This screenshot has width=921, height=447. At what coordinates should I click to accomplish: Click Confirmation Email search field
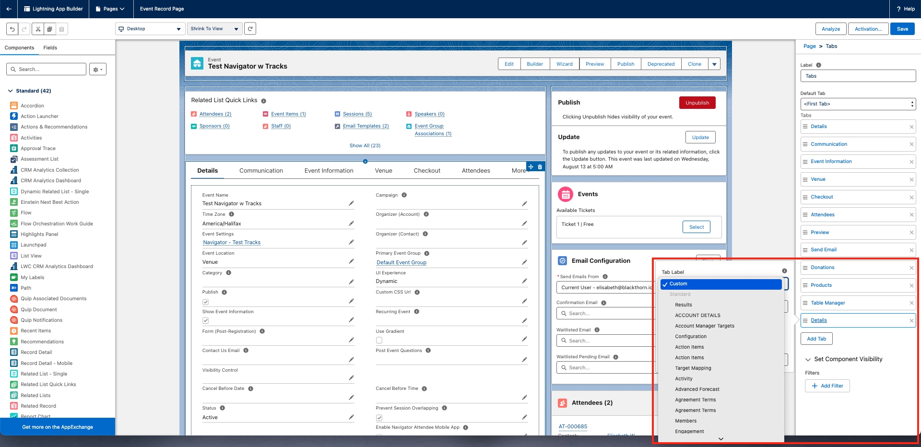605,314
